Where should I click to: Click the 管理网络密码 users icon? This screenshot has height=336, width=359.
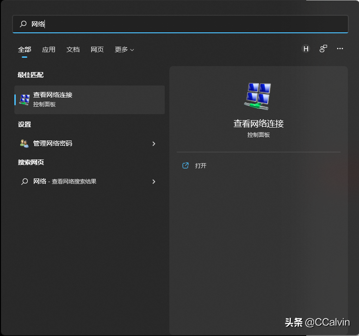(x=24, y=144)
